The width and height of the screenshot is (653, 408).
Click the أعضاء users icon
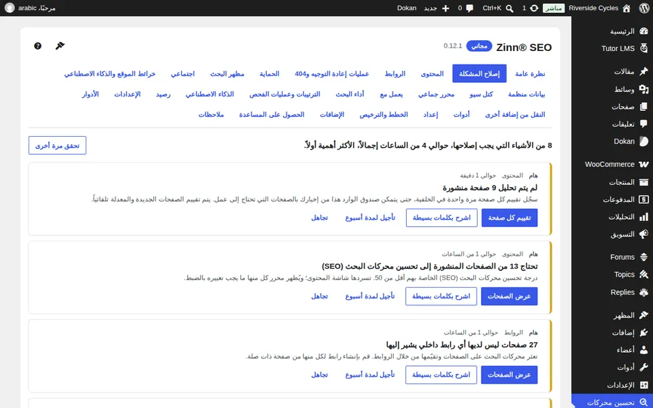point(644,350)
